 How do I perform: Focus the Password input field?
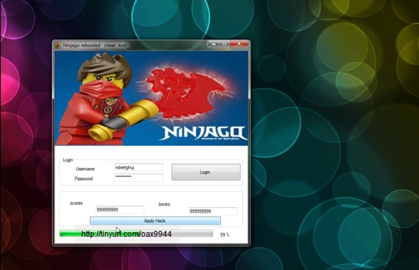[138, 177]
